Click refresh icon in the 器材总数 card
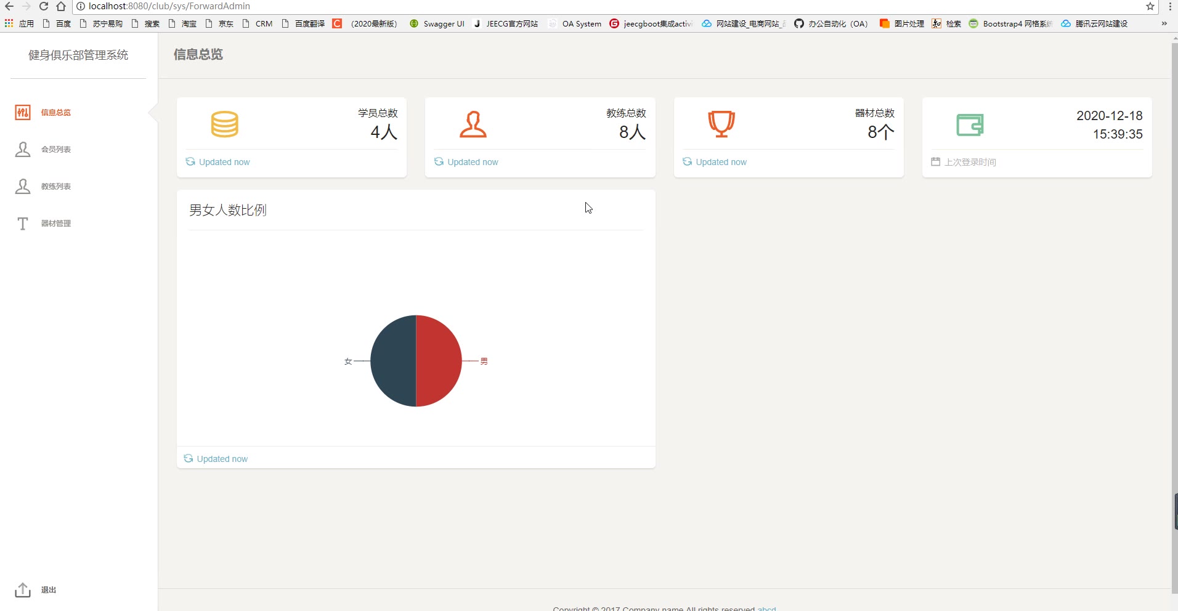The height and width of the screenshot is (611, 1178). tap(687, 161)
